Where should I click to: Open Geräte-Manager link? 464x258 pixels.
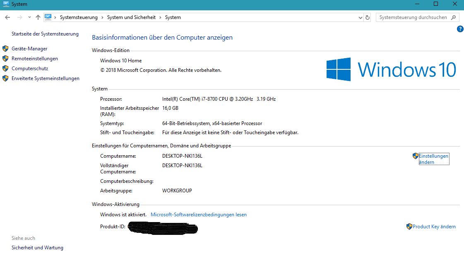[x=29, y=49]
